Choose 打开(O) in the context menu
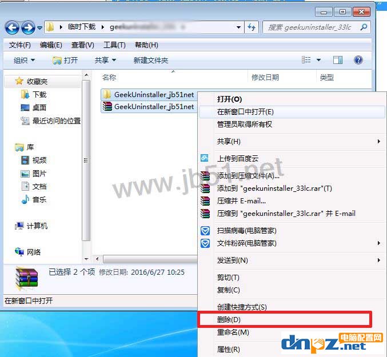 click(x=292, y=99)
